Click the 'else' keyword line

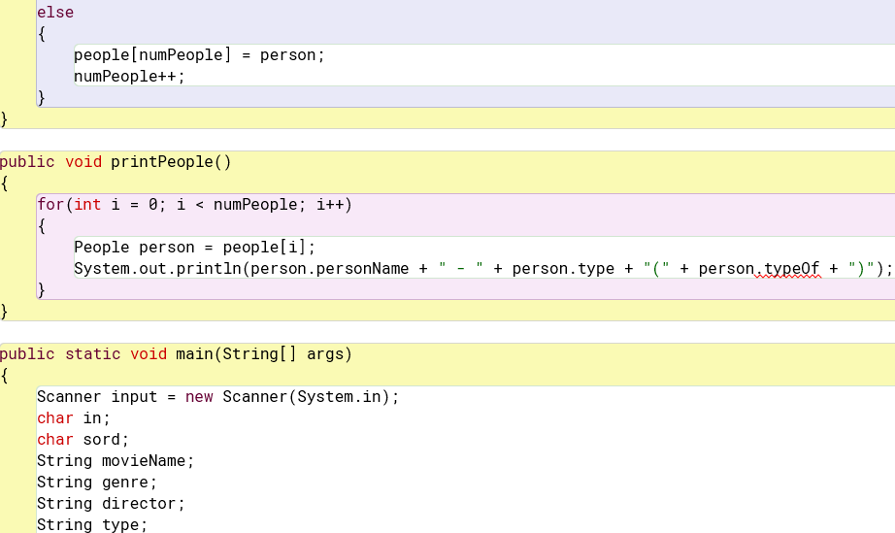pyautogui.click(x=55, y=12)
